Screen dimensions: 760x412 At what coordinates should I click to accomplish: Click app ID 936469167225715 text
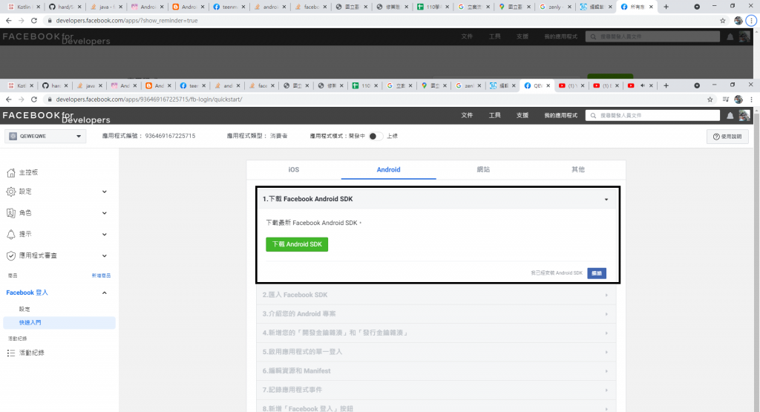coord(170,136)
